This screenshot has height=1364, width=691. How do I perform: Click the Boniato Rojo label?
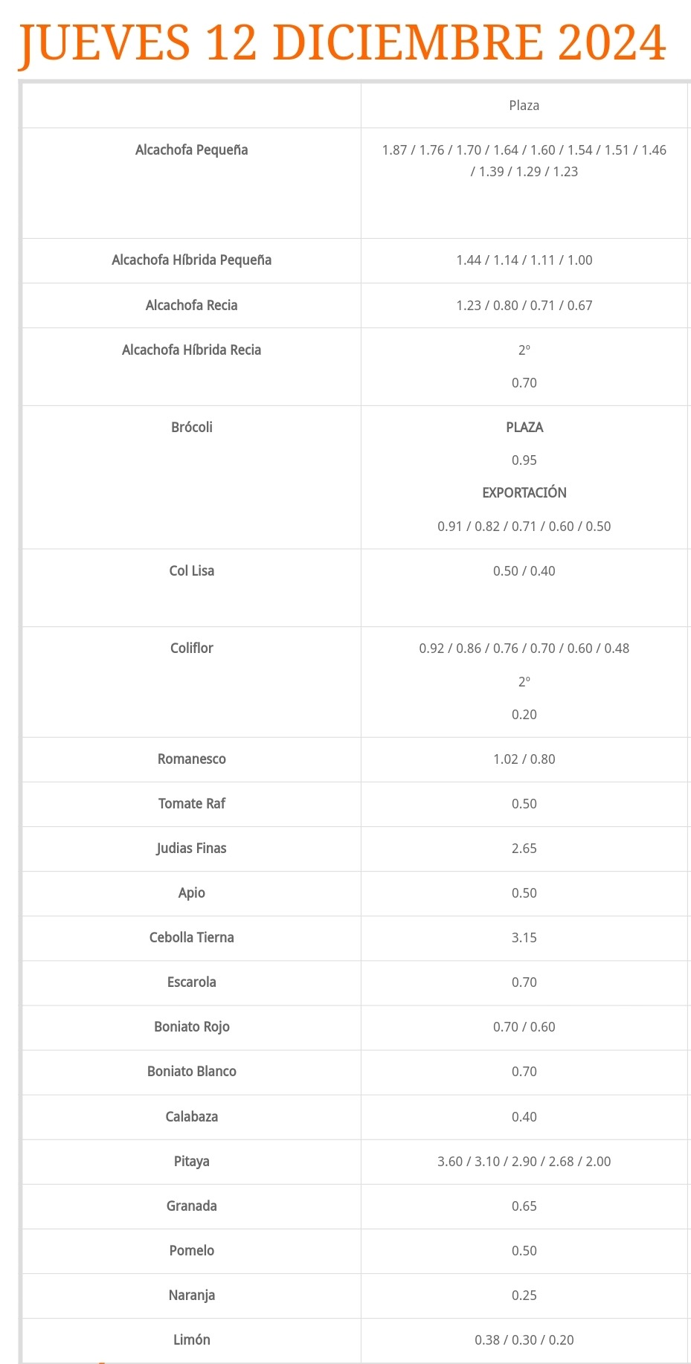tap(192, 1027)
